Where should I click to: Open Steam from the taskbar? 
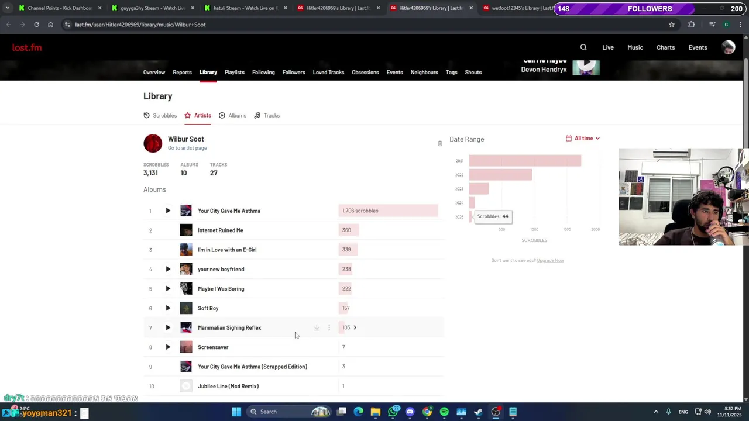pos(478,412)
